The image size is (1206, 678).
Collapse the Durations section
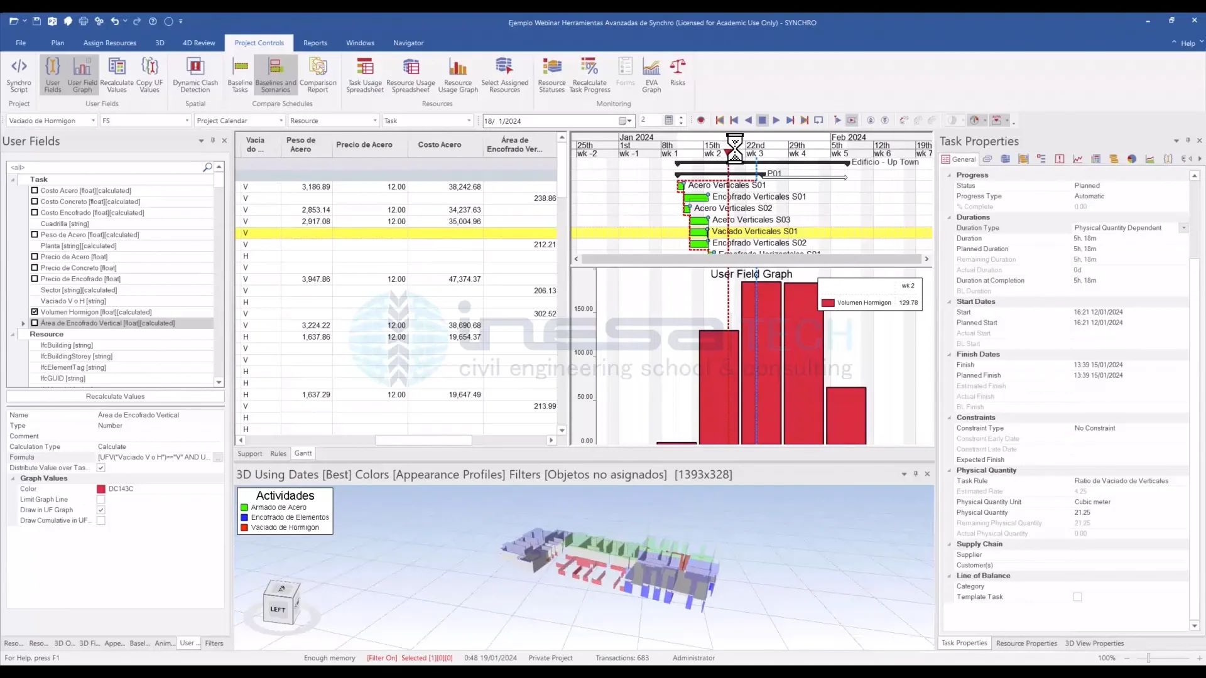(x=948, y=217)
